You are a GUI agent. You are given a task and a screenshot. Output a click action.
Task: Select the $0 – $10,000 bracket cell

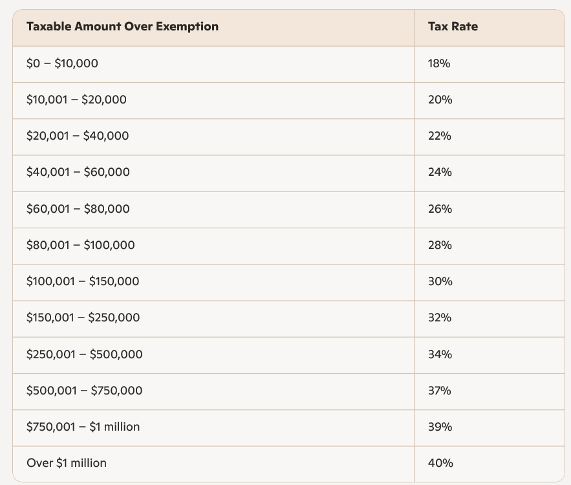[62, 63]
